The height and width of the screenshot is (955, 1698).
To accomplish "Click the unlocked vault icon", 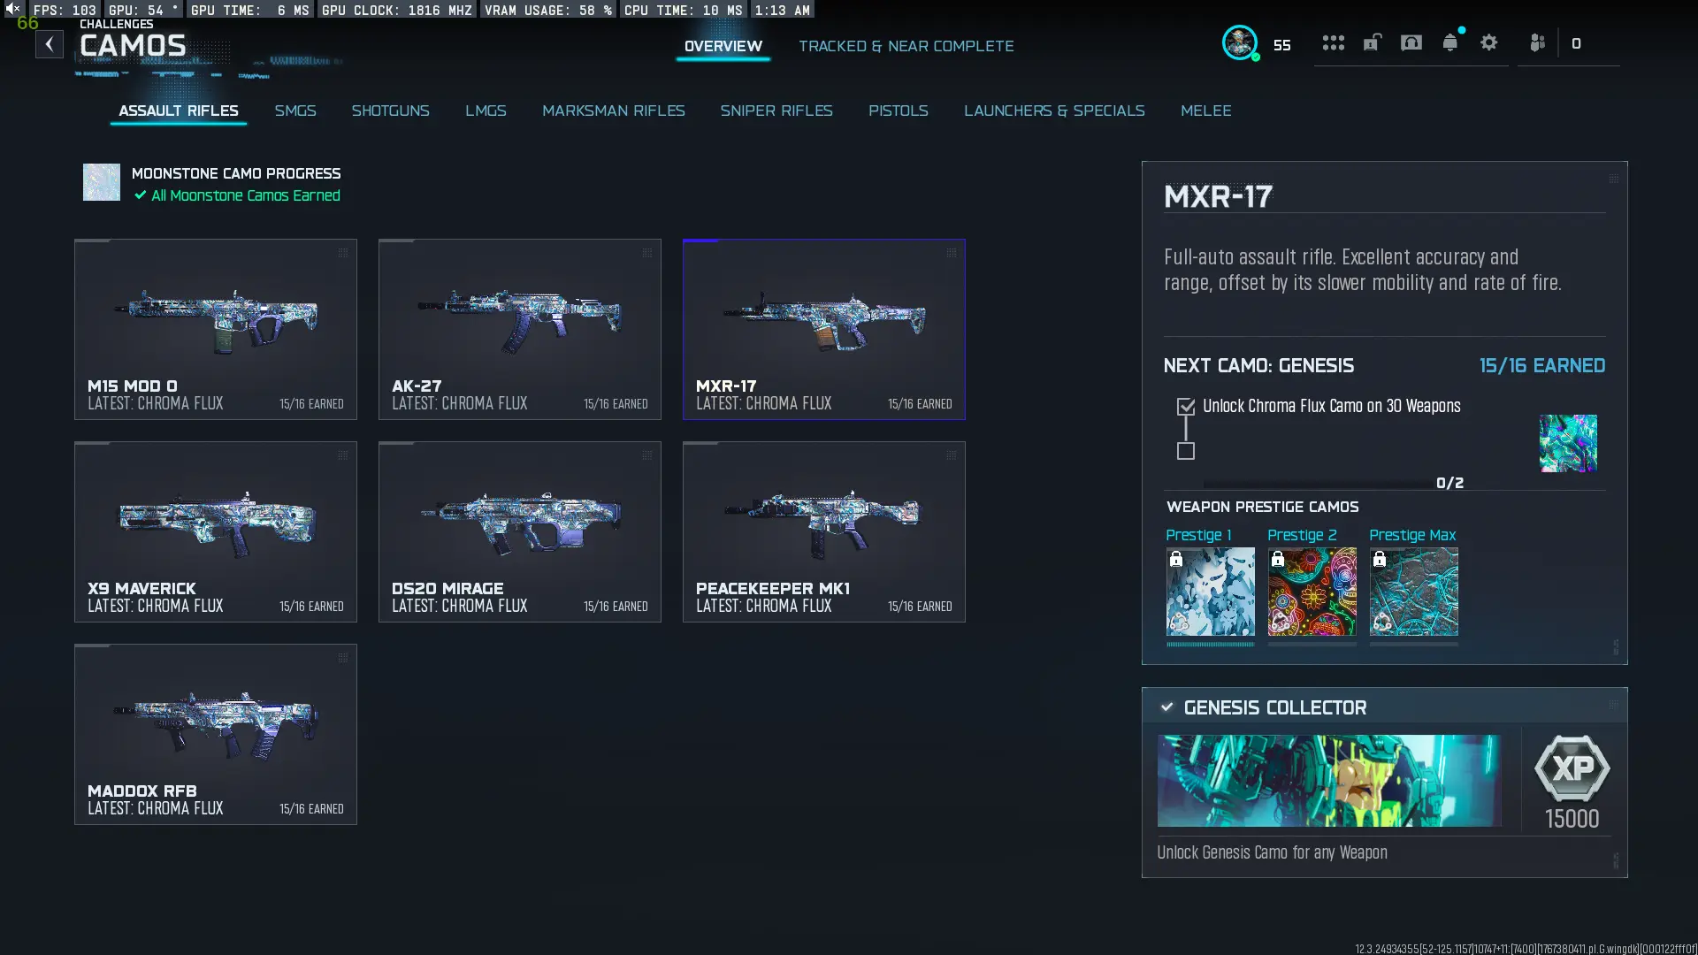I will (1373, 42).
